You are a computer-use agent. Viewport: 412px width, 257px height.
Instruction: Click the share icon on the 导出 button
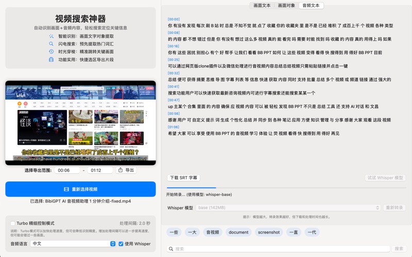121,170
